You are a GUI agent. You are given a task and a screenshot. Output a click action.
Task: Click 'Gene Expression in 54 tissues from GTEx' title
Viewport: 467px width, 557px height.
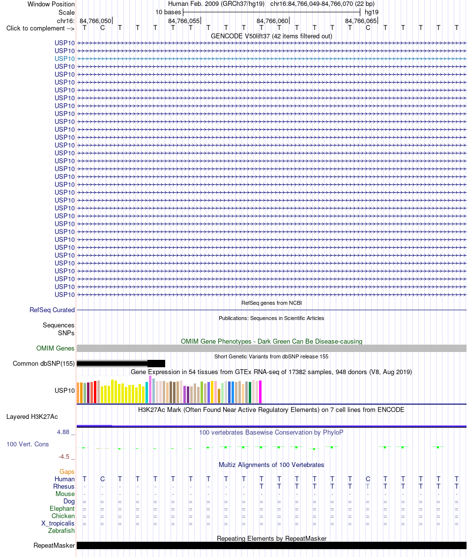(271, 372)
